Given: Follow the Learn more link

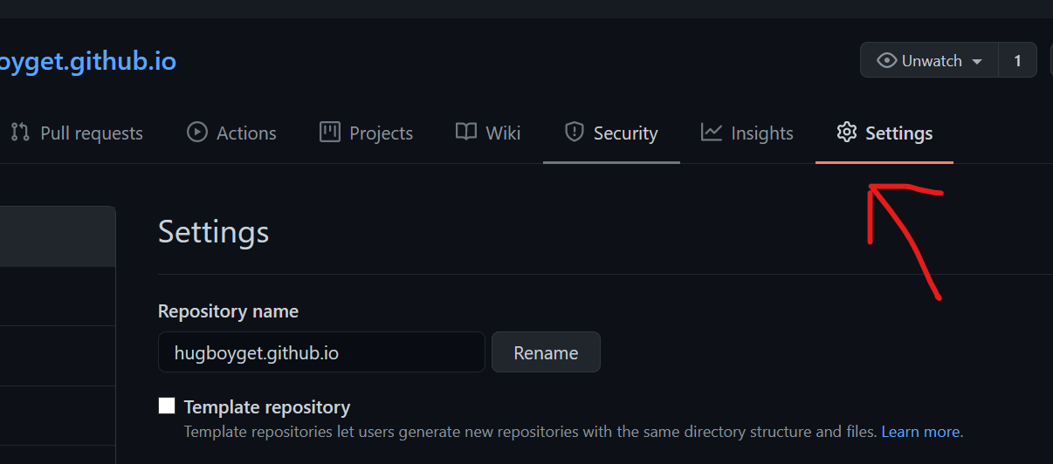Looking at the screenshot, I should point(920,432).
